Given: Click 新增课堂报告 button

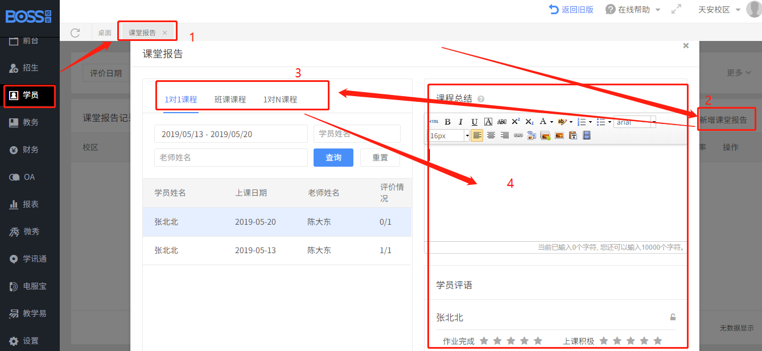Looking at the screenshot, I should tap(723, 120).
